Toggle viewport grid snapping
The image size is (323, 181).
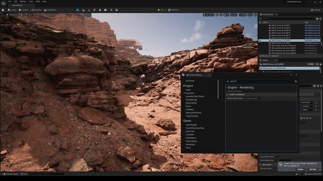tap(227, 15)
